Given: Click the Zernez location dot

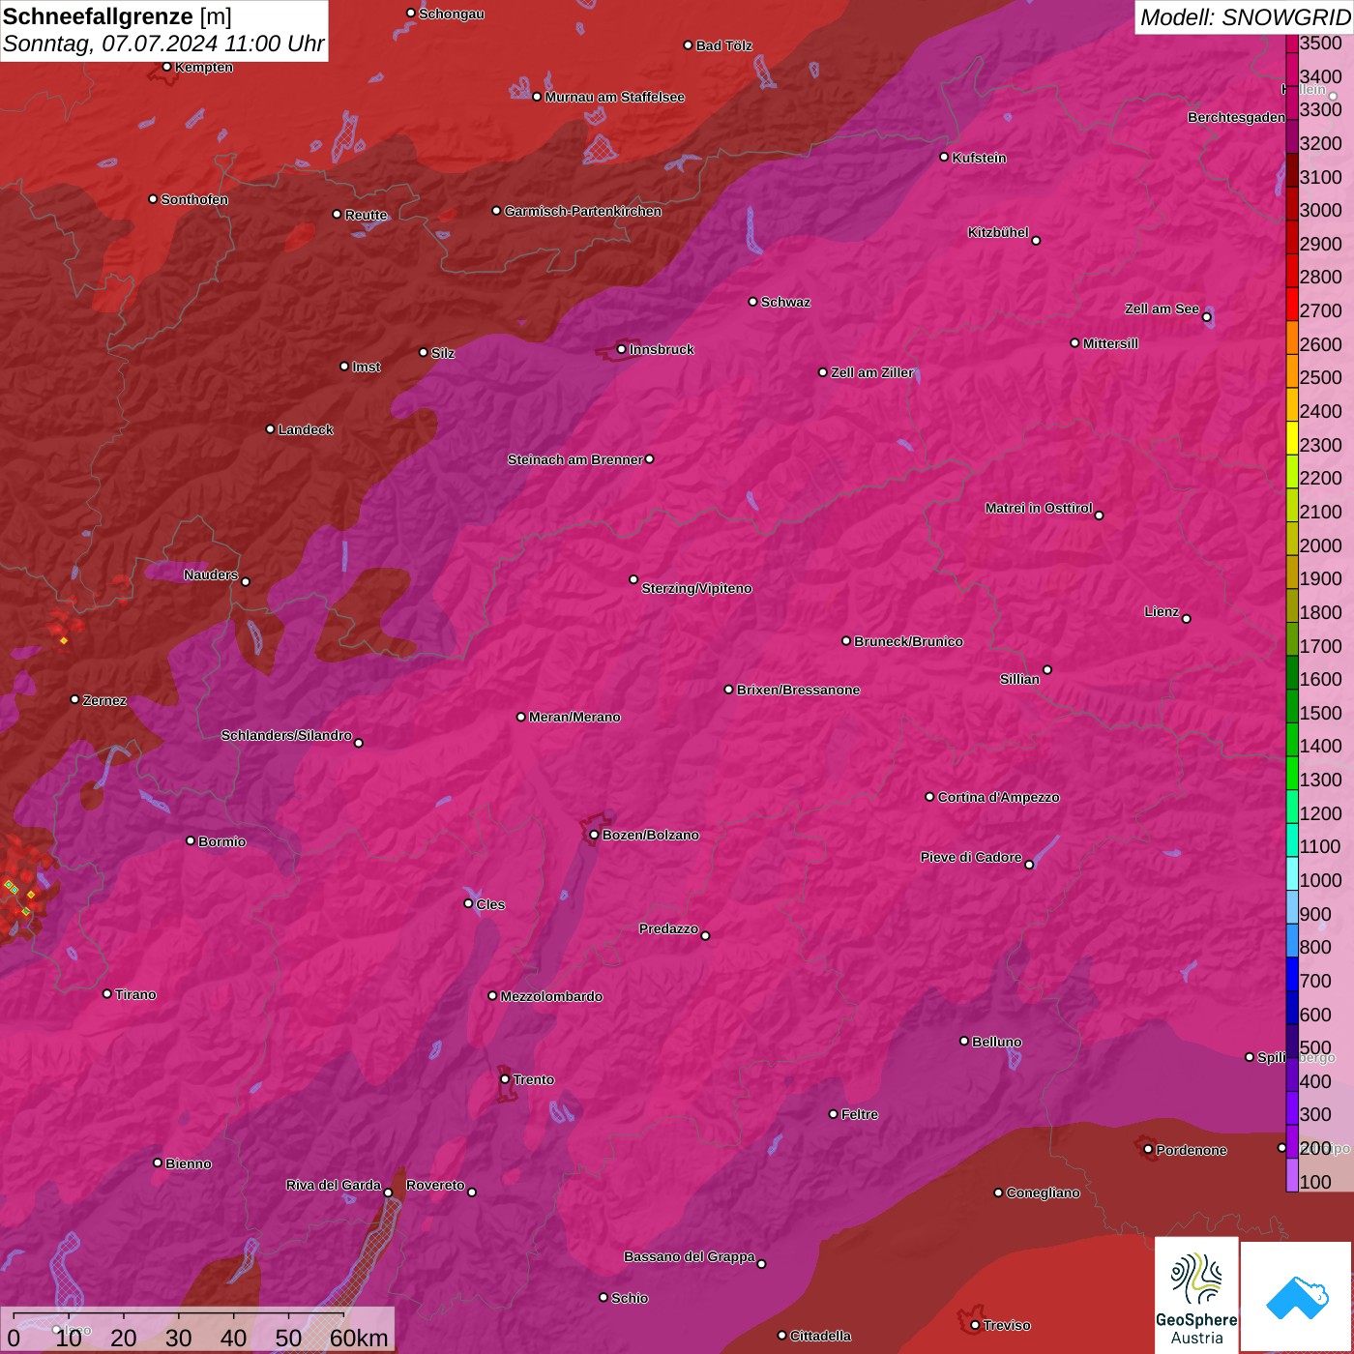Looking at the screenshot, I should point(75,699).
